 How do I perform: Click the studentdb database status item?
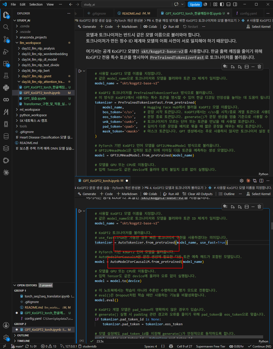(87, 346)
